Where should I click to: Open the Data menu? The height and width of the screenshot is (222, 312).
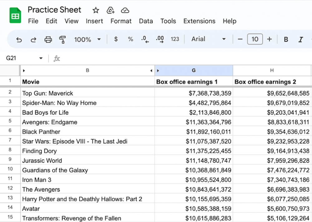(x=146, y=21)
